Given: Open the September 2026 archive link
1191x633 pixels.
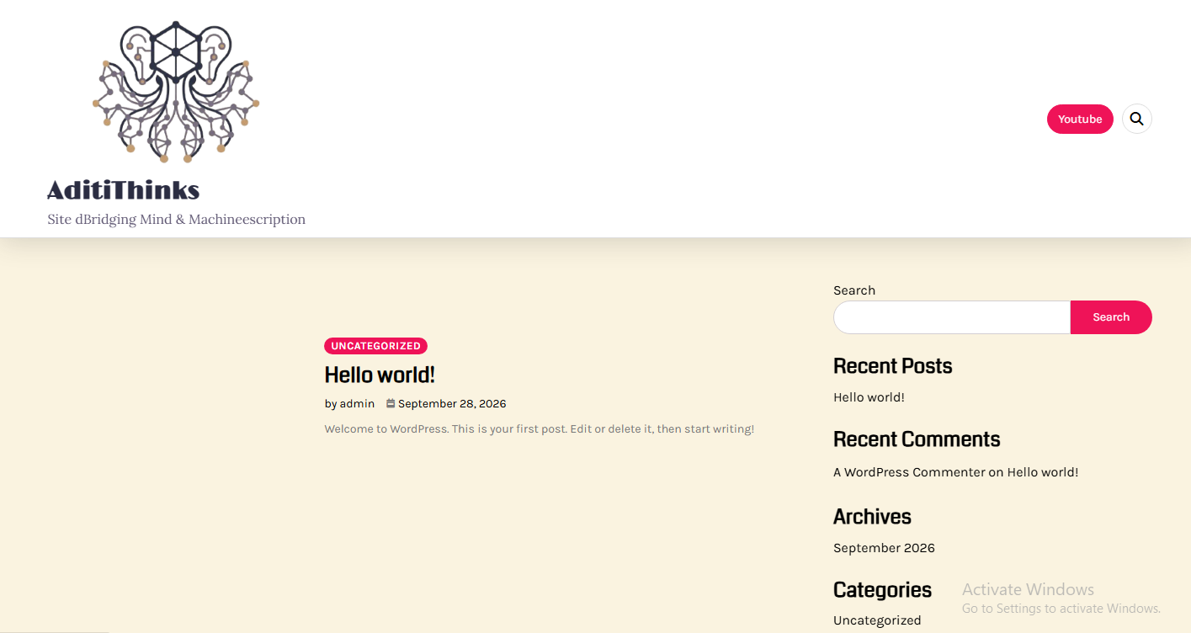Looking at the screenshot, I should 884,548.
